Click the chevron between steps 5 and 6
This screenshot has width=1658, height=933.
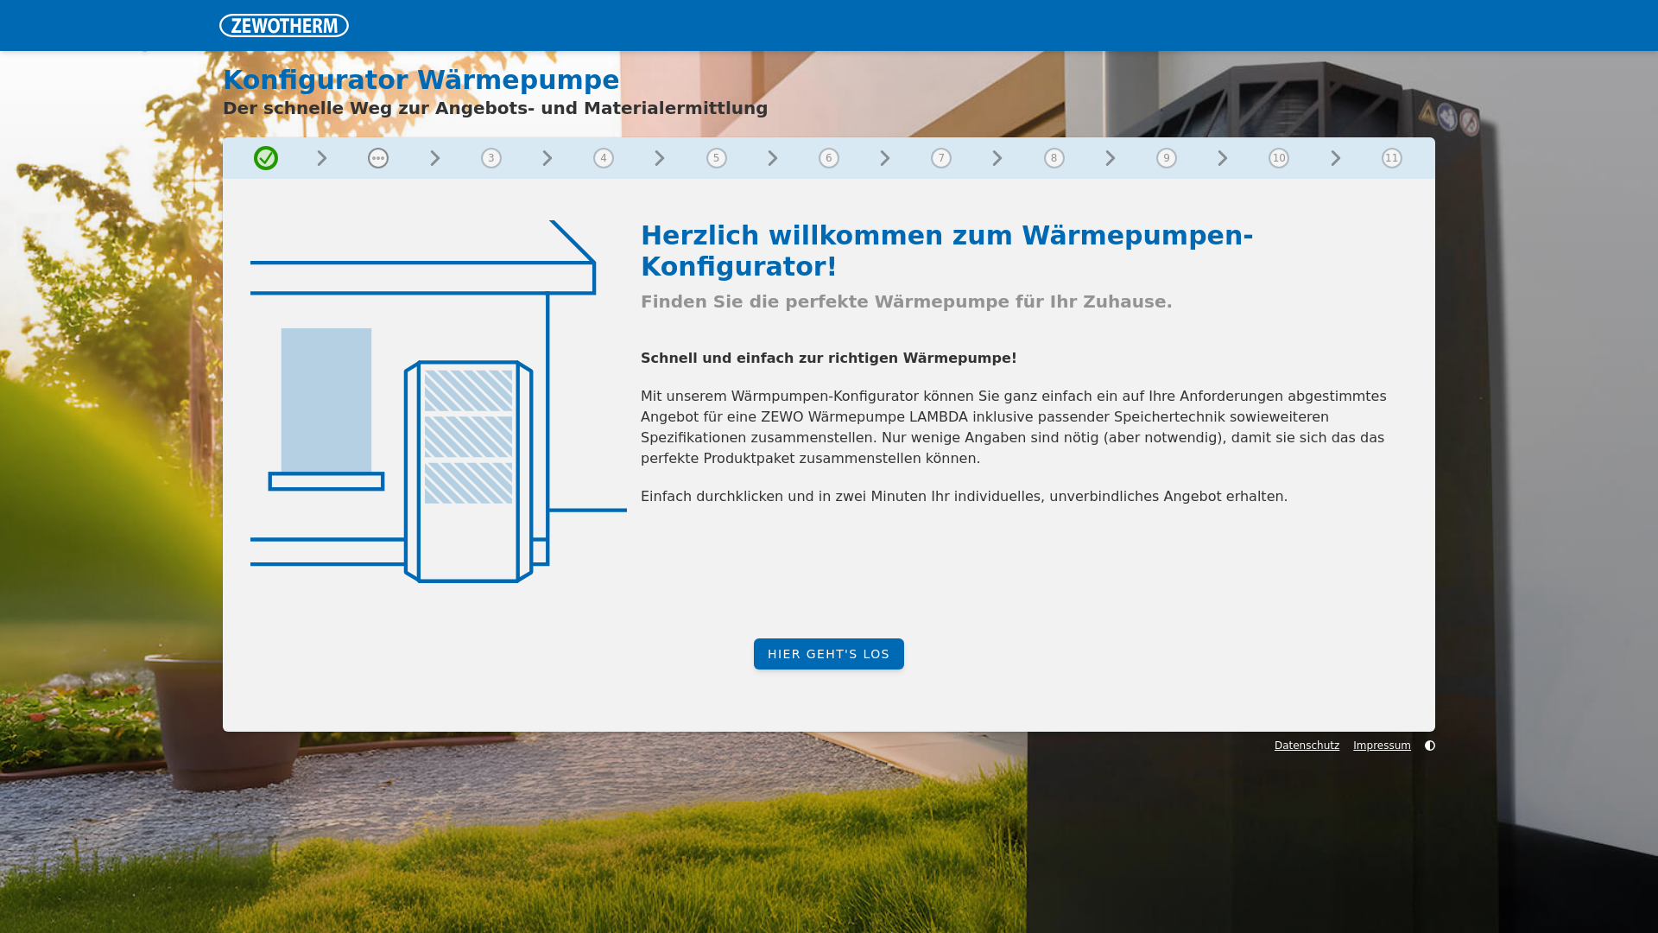click(773, 158)
